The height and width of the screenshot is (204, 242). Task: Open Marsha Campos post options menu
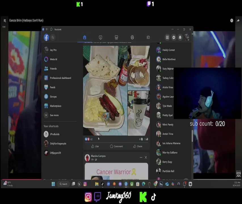click(141, 157)
